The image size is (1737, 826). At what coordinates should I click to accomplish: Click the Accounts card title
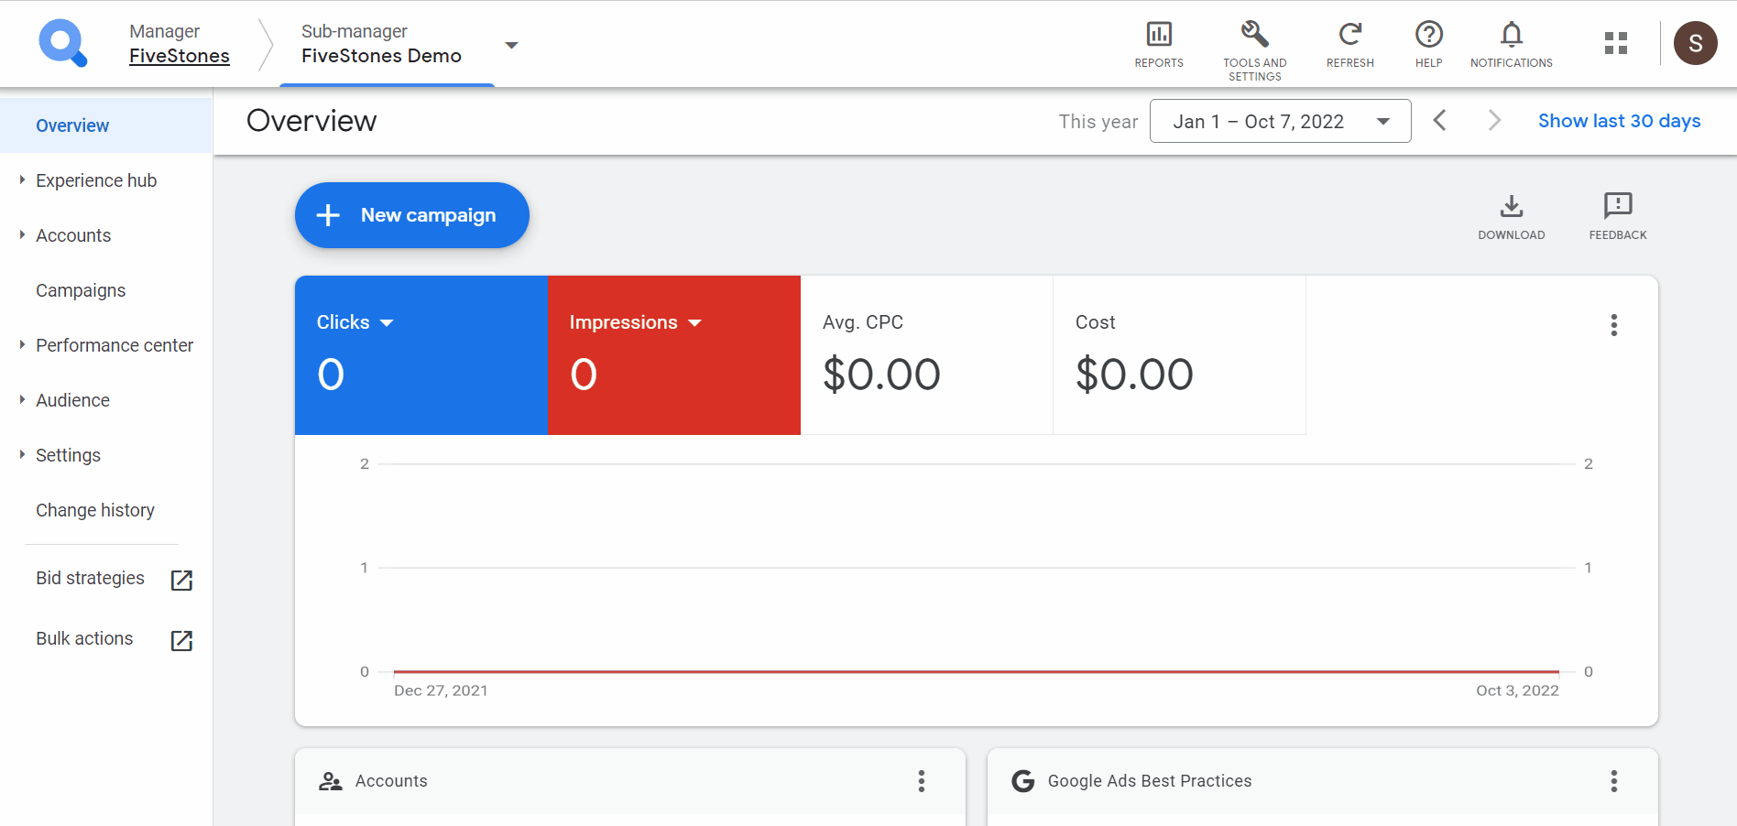[391, 781]
